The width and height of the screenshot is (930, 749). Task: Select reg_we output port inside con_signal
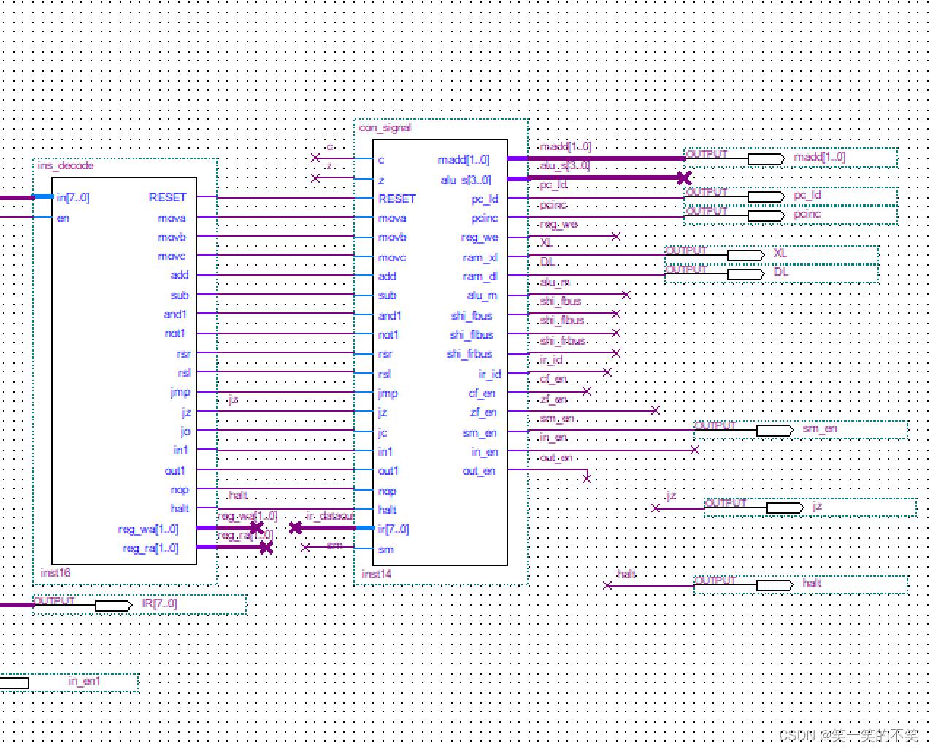480,237
